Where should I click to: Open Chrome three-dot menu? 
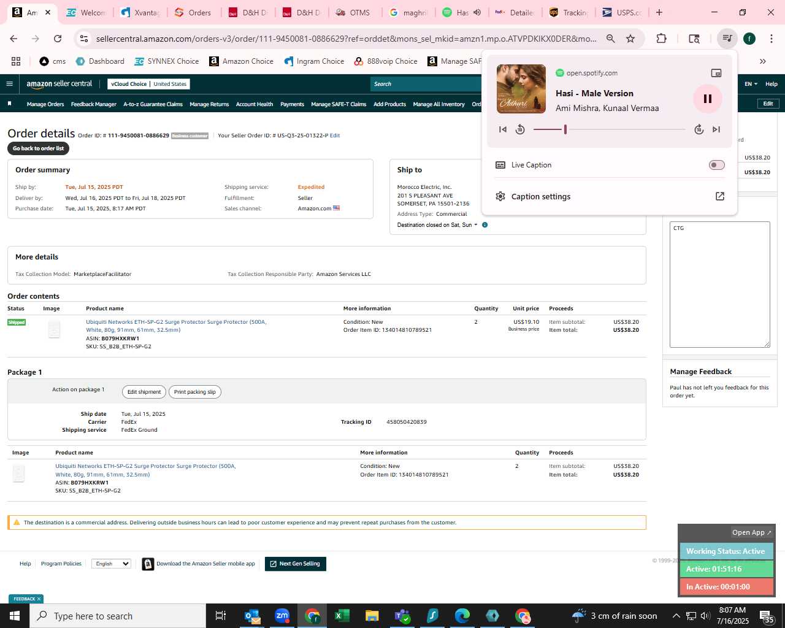(771, 39)
